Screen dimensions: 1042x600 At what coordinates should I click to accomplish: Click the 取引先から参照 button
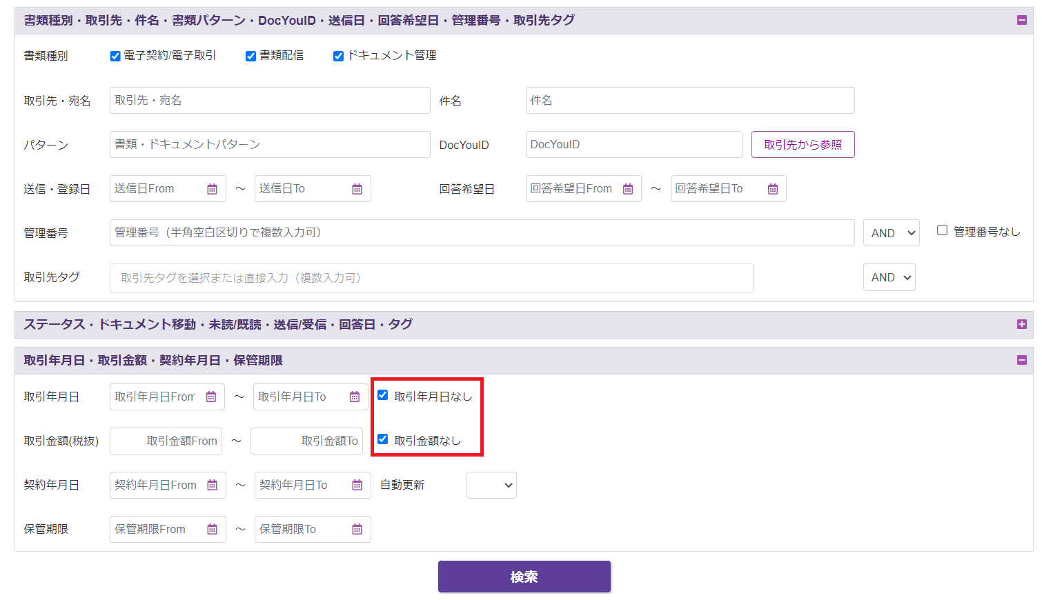(x=803, y=145)
